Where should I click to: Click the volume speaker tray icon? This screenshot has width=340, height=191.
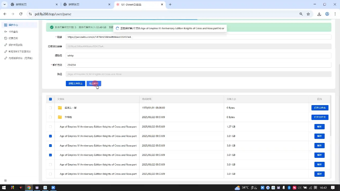click(x=300, y=188)
